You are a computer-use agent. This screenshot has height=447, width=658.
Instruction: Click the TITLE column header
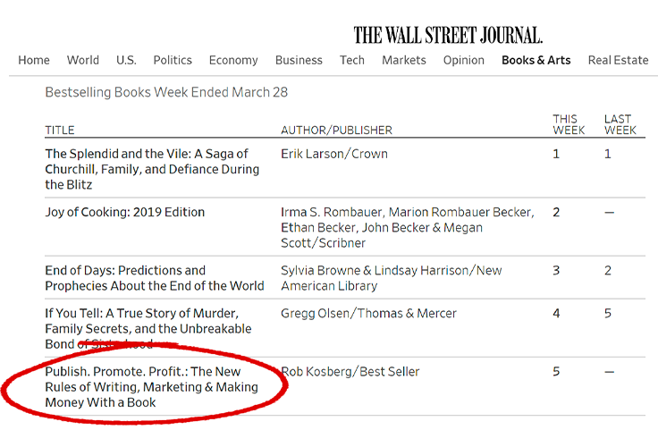(x=60, y=131)
